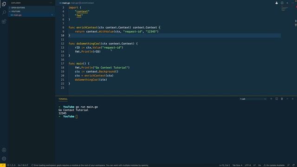
Task: Open the Search view in the activity bar
Action: (x=4, y=13)
